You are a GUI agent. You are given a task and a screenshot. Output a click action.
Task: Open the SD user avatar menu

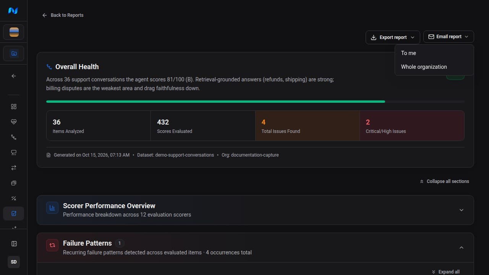click(x=14, y=262)
